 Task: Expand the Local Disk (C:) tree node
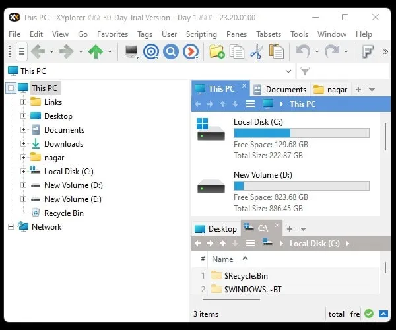(x=23, y=172)
